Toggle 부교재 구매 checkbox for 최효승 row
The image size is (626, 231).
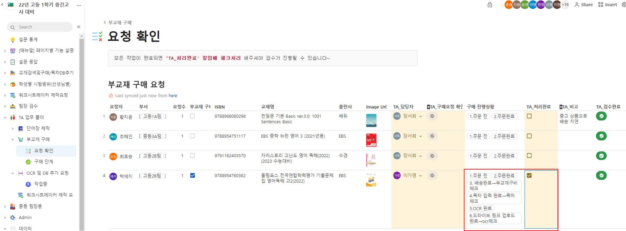(192, 155)
